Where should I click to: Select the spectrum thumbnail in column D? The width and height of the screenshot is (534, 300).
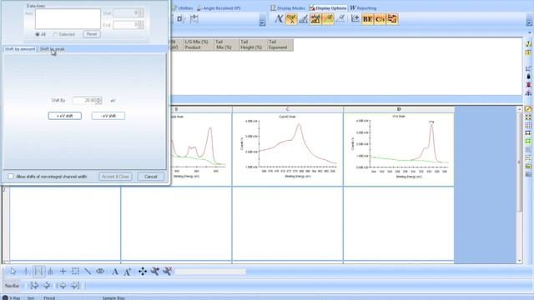point(399,149)
